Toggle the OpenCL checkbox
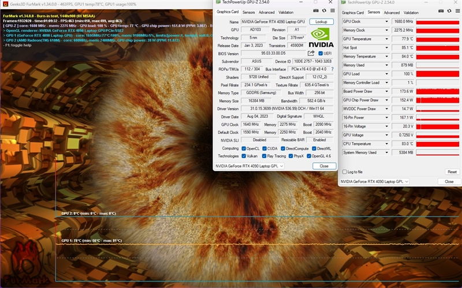 coord(244,148)
